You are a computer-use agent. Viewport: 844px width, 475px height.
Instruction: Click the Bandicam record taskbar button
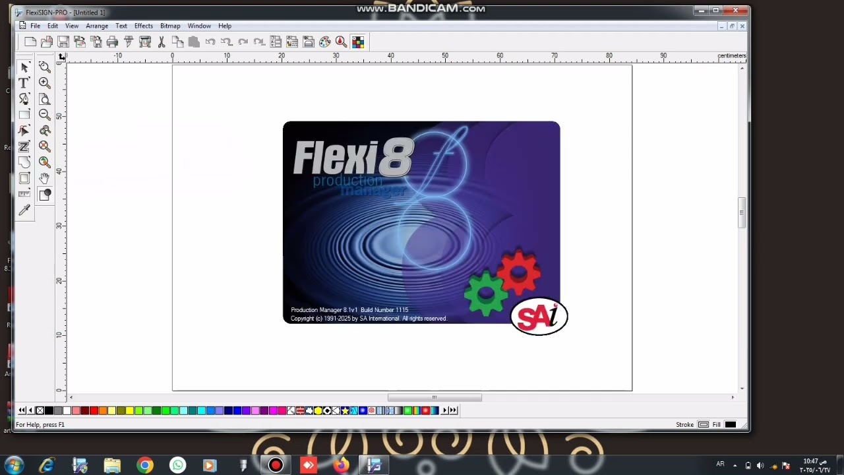(276, 465)
